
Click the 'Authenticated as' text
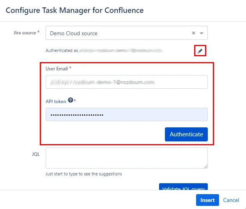coord(62,50)
